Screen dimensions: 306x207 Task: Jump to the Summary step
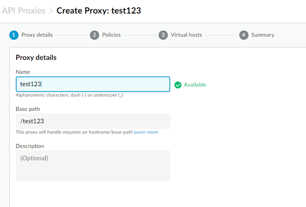263,35
